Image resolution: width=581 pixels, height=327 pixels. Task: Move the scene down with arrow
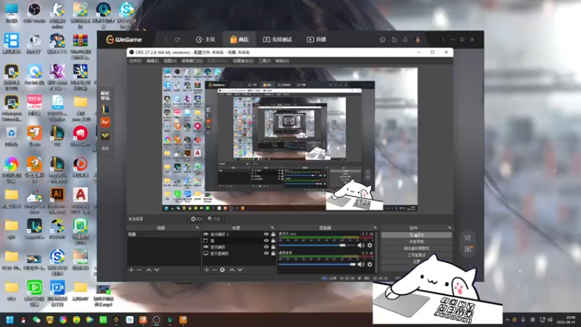(157, 270)
